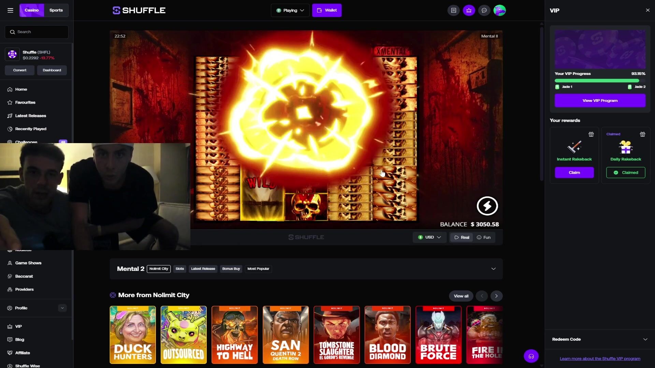Click the Daily Rakeback gift icon
The height and width of the screenshot is (368, 655).
click(x=642, y=134)
